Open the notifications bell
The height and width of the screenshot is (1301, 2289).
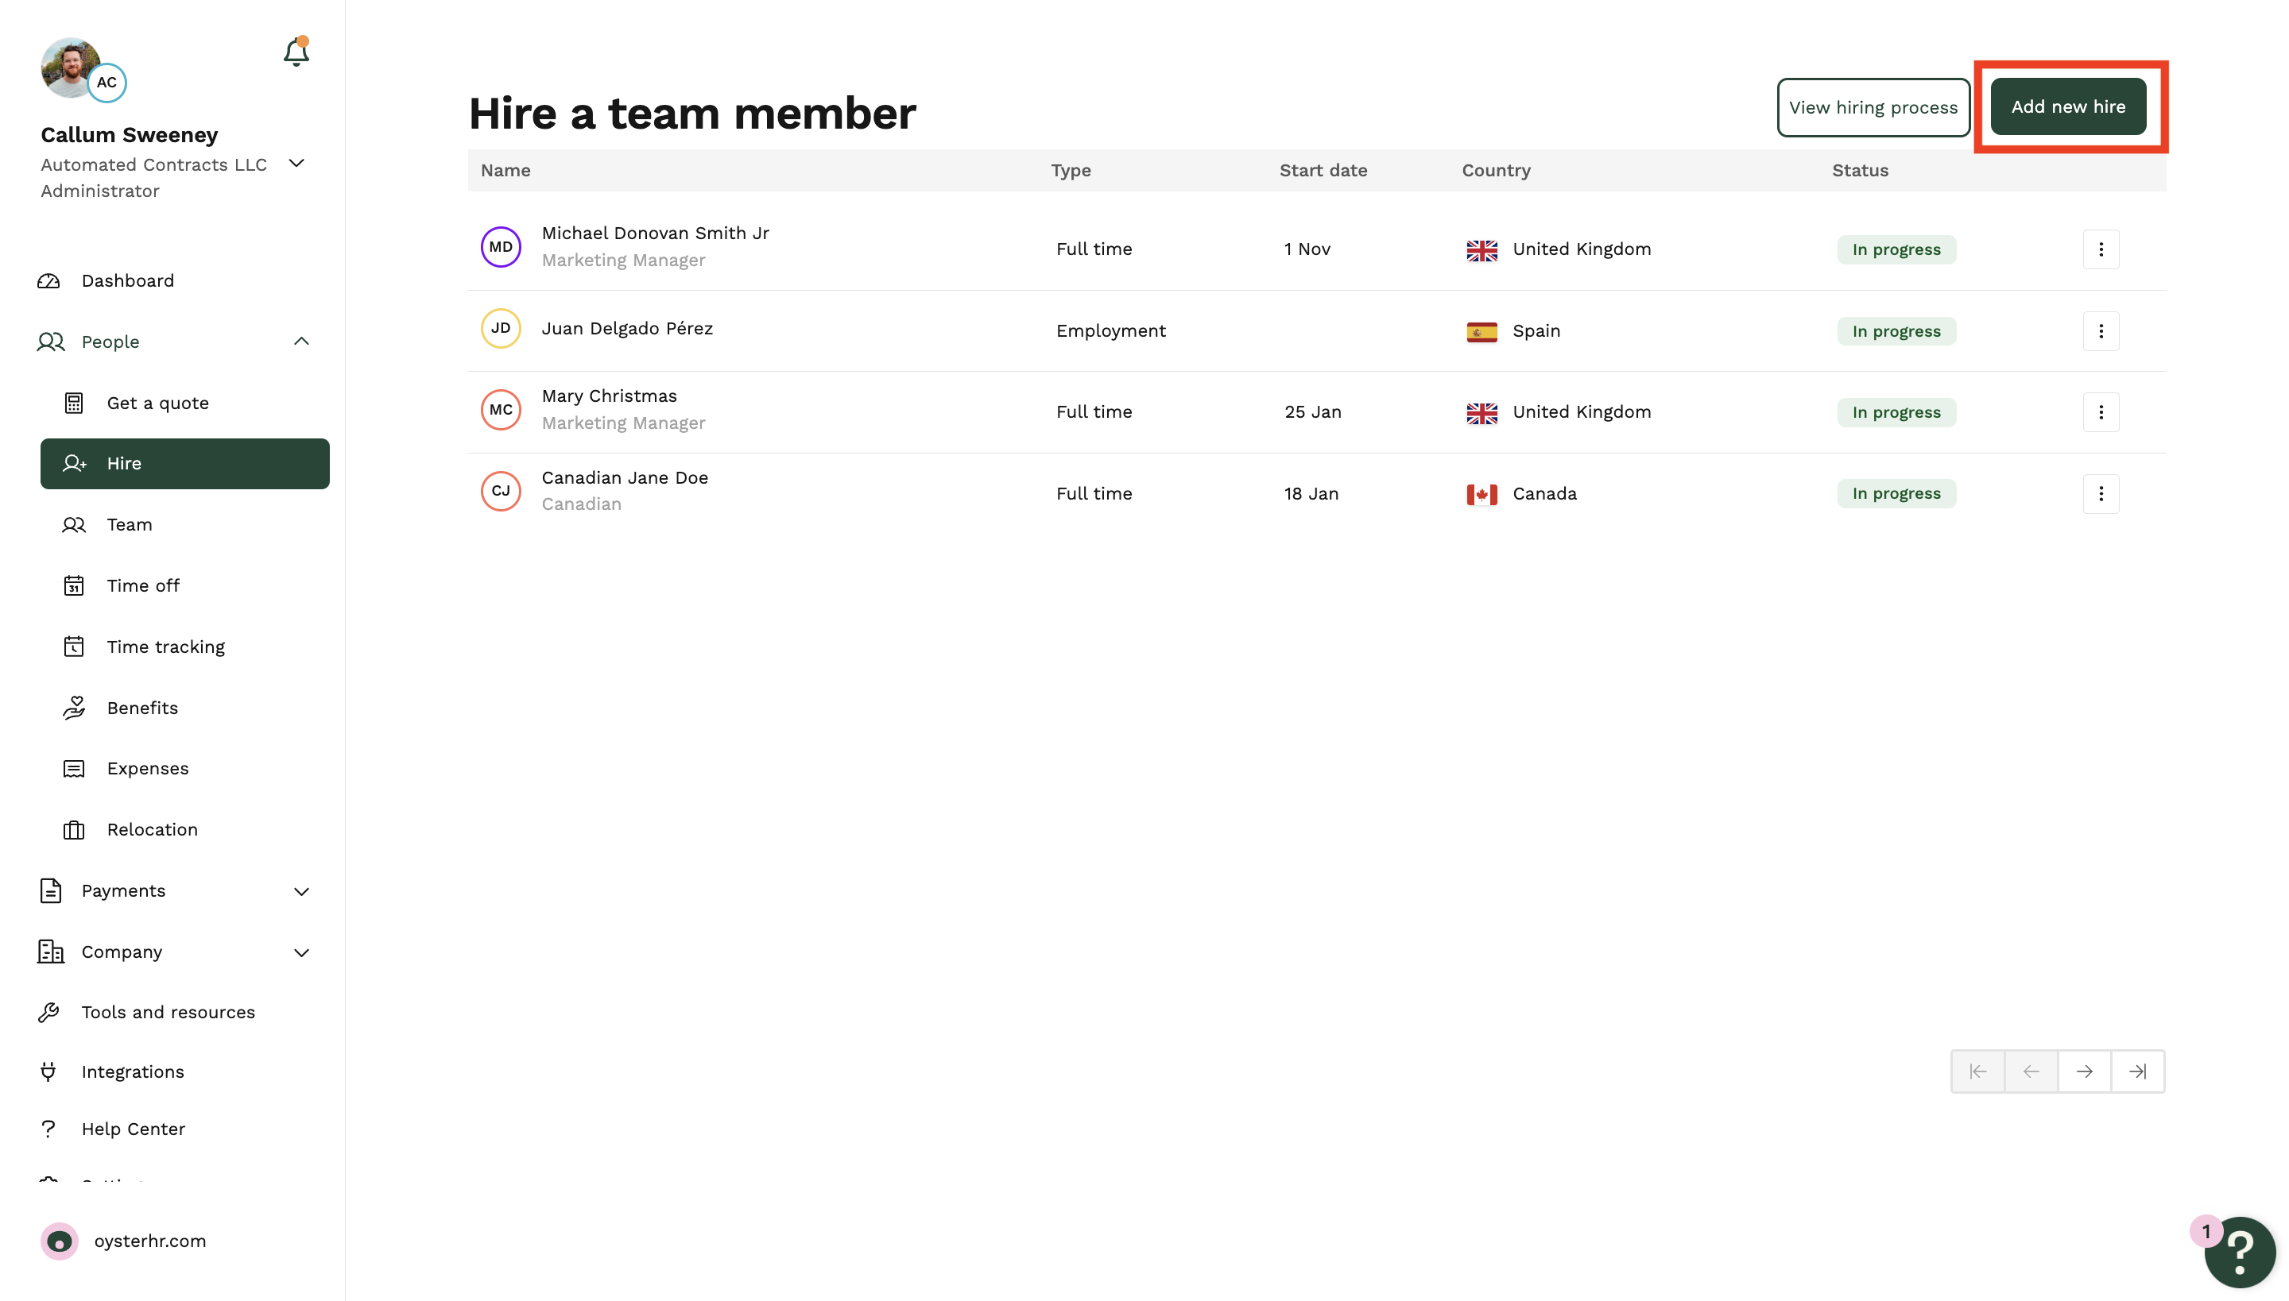[296, 52]
